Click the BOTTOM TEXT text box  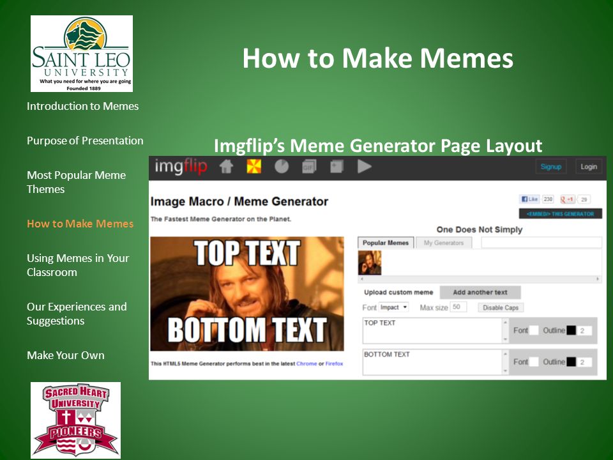pyautogui.click(x=432, y=362)
